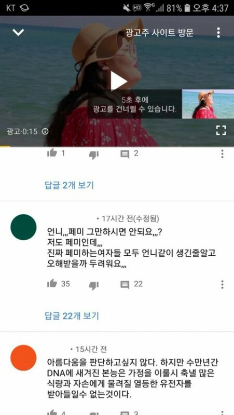Collapse the video with the down chevron
The height and width of the screenshot is (415, 234).
18,33
